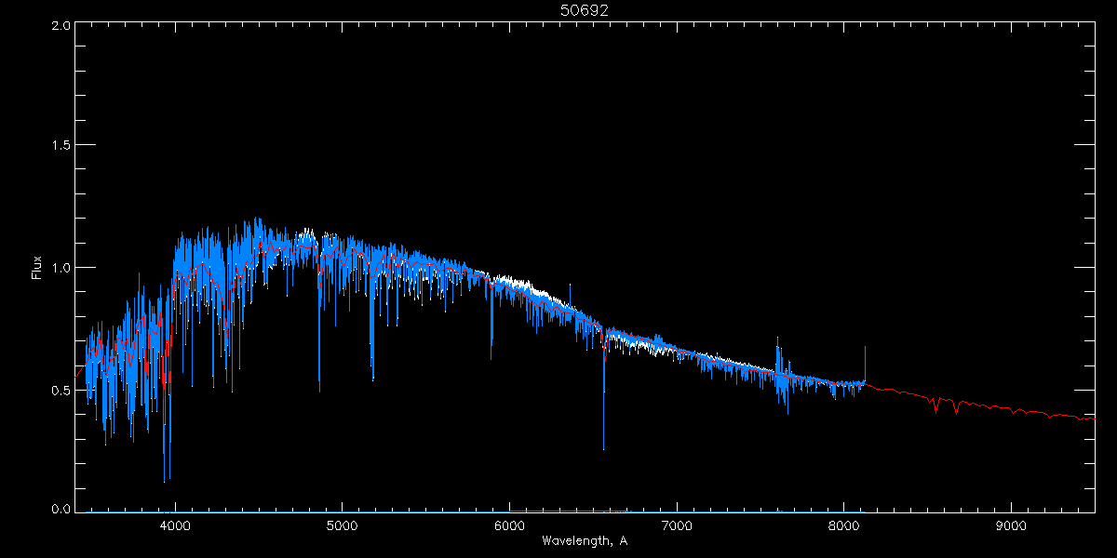The height and width of the screenshot is (558, 1117).
Task: Click the 0.0 y-axis tick label
Action: [61, 509]
